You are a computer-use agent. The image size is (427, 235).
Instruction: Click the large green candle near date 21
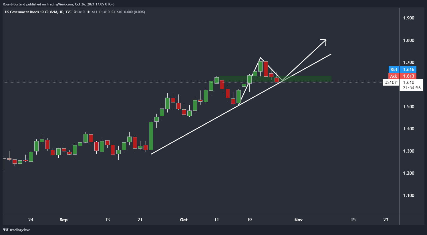click(x=151, y=136)
